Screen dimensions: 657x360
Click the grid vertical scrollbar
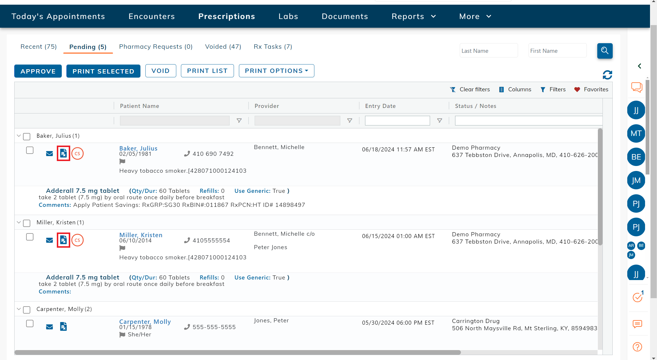pyautogui.click(x=600, y=187)
